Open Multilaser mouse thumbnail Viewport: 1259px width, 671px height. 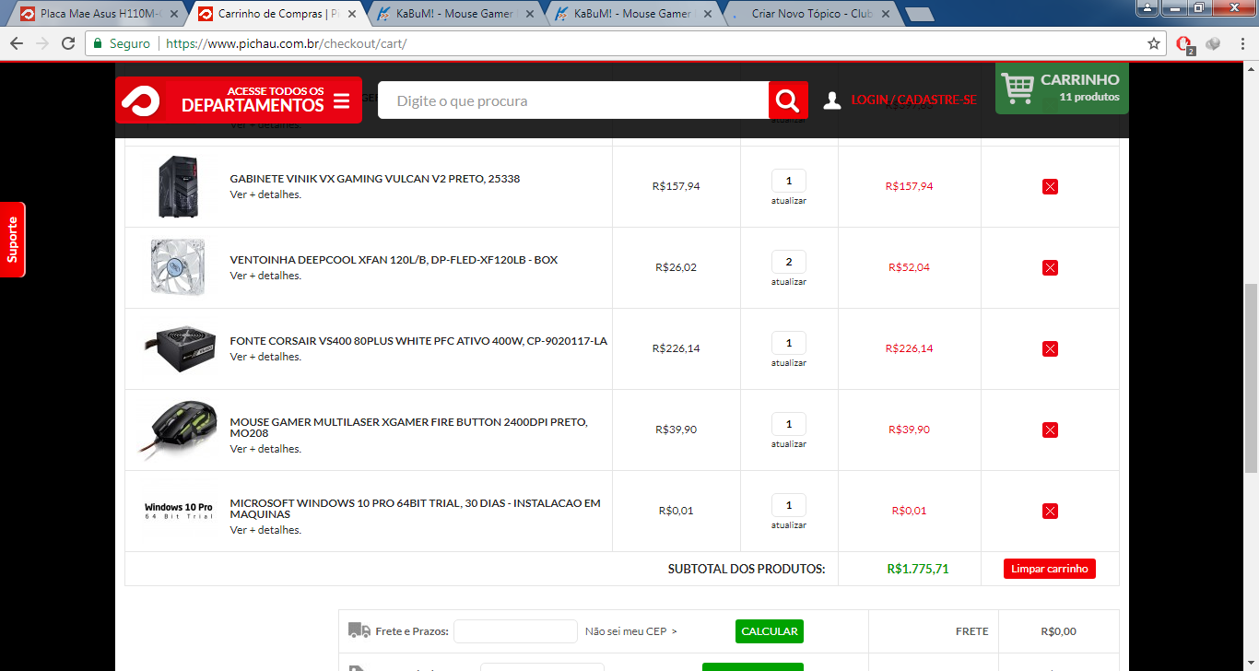click(x=179, y=430)
